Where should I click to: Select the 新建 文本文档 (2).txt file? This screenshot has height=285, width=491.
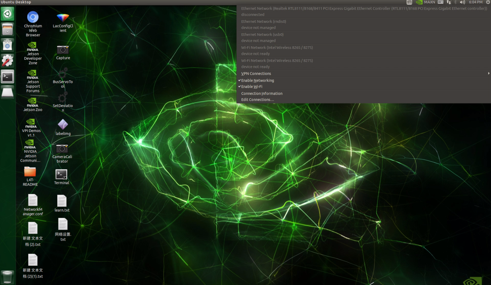(x=33, y=234)
